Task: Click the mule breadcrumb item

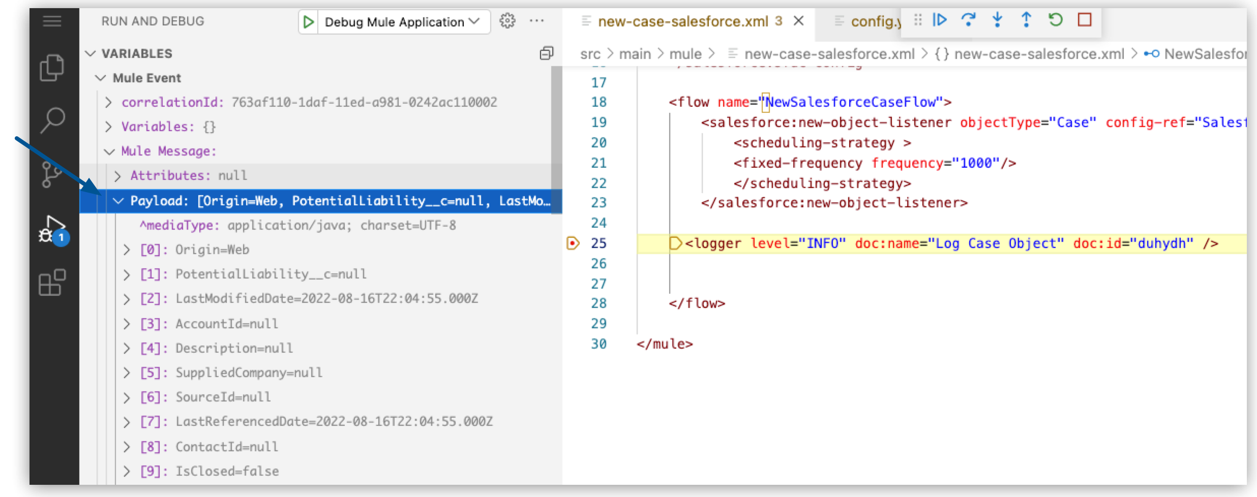Action: [687, 53]
